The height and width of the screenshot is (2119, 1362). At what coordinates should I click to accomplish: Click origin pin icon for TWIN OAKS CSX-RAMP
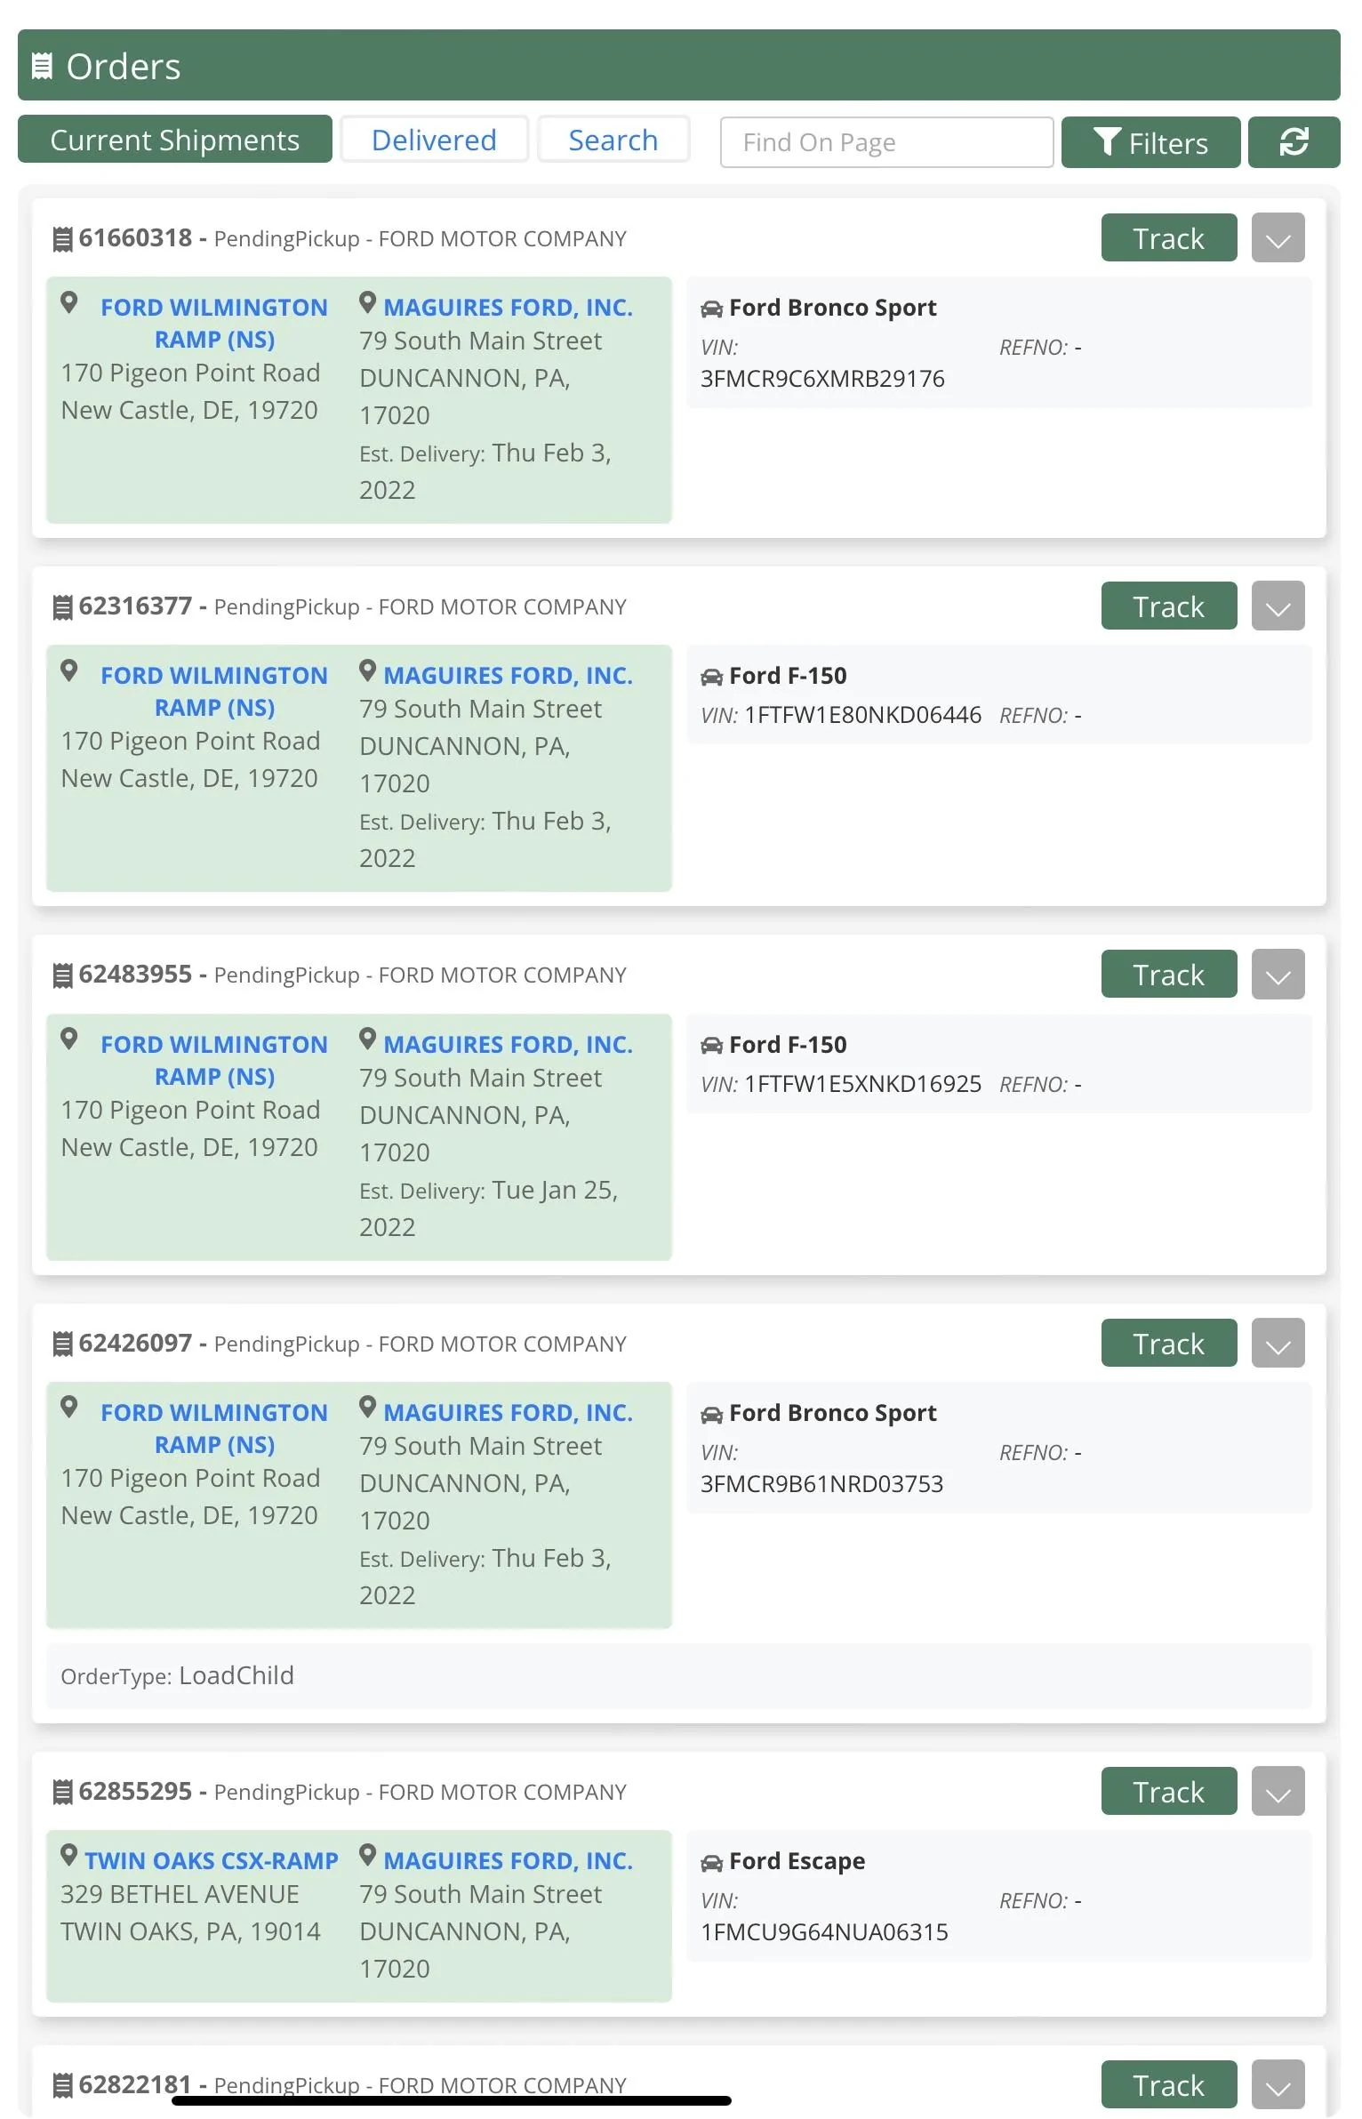click(68, 1856)
